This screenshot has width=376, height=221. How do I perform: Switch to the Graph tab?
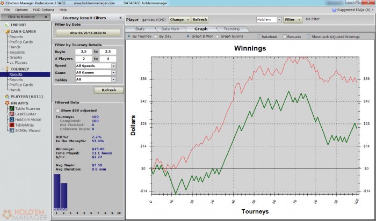(x=201, y=29)
